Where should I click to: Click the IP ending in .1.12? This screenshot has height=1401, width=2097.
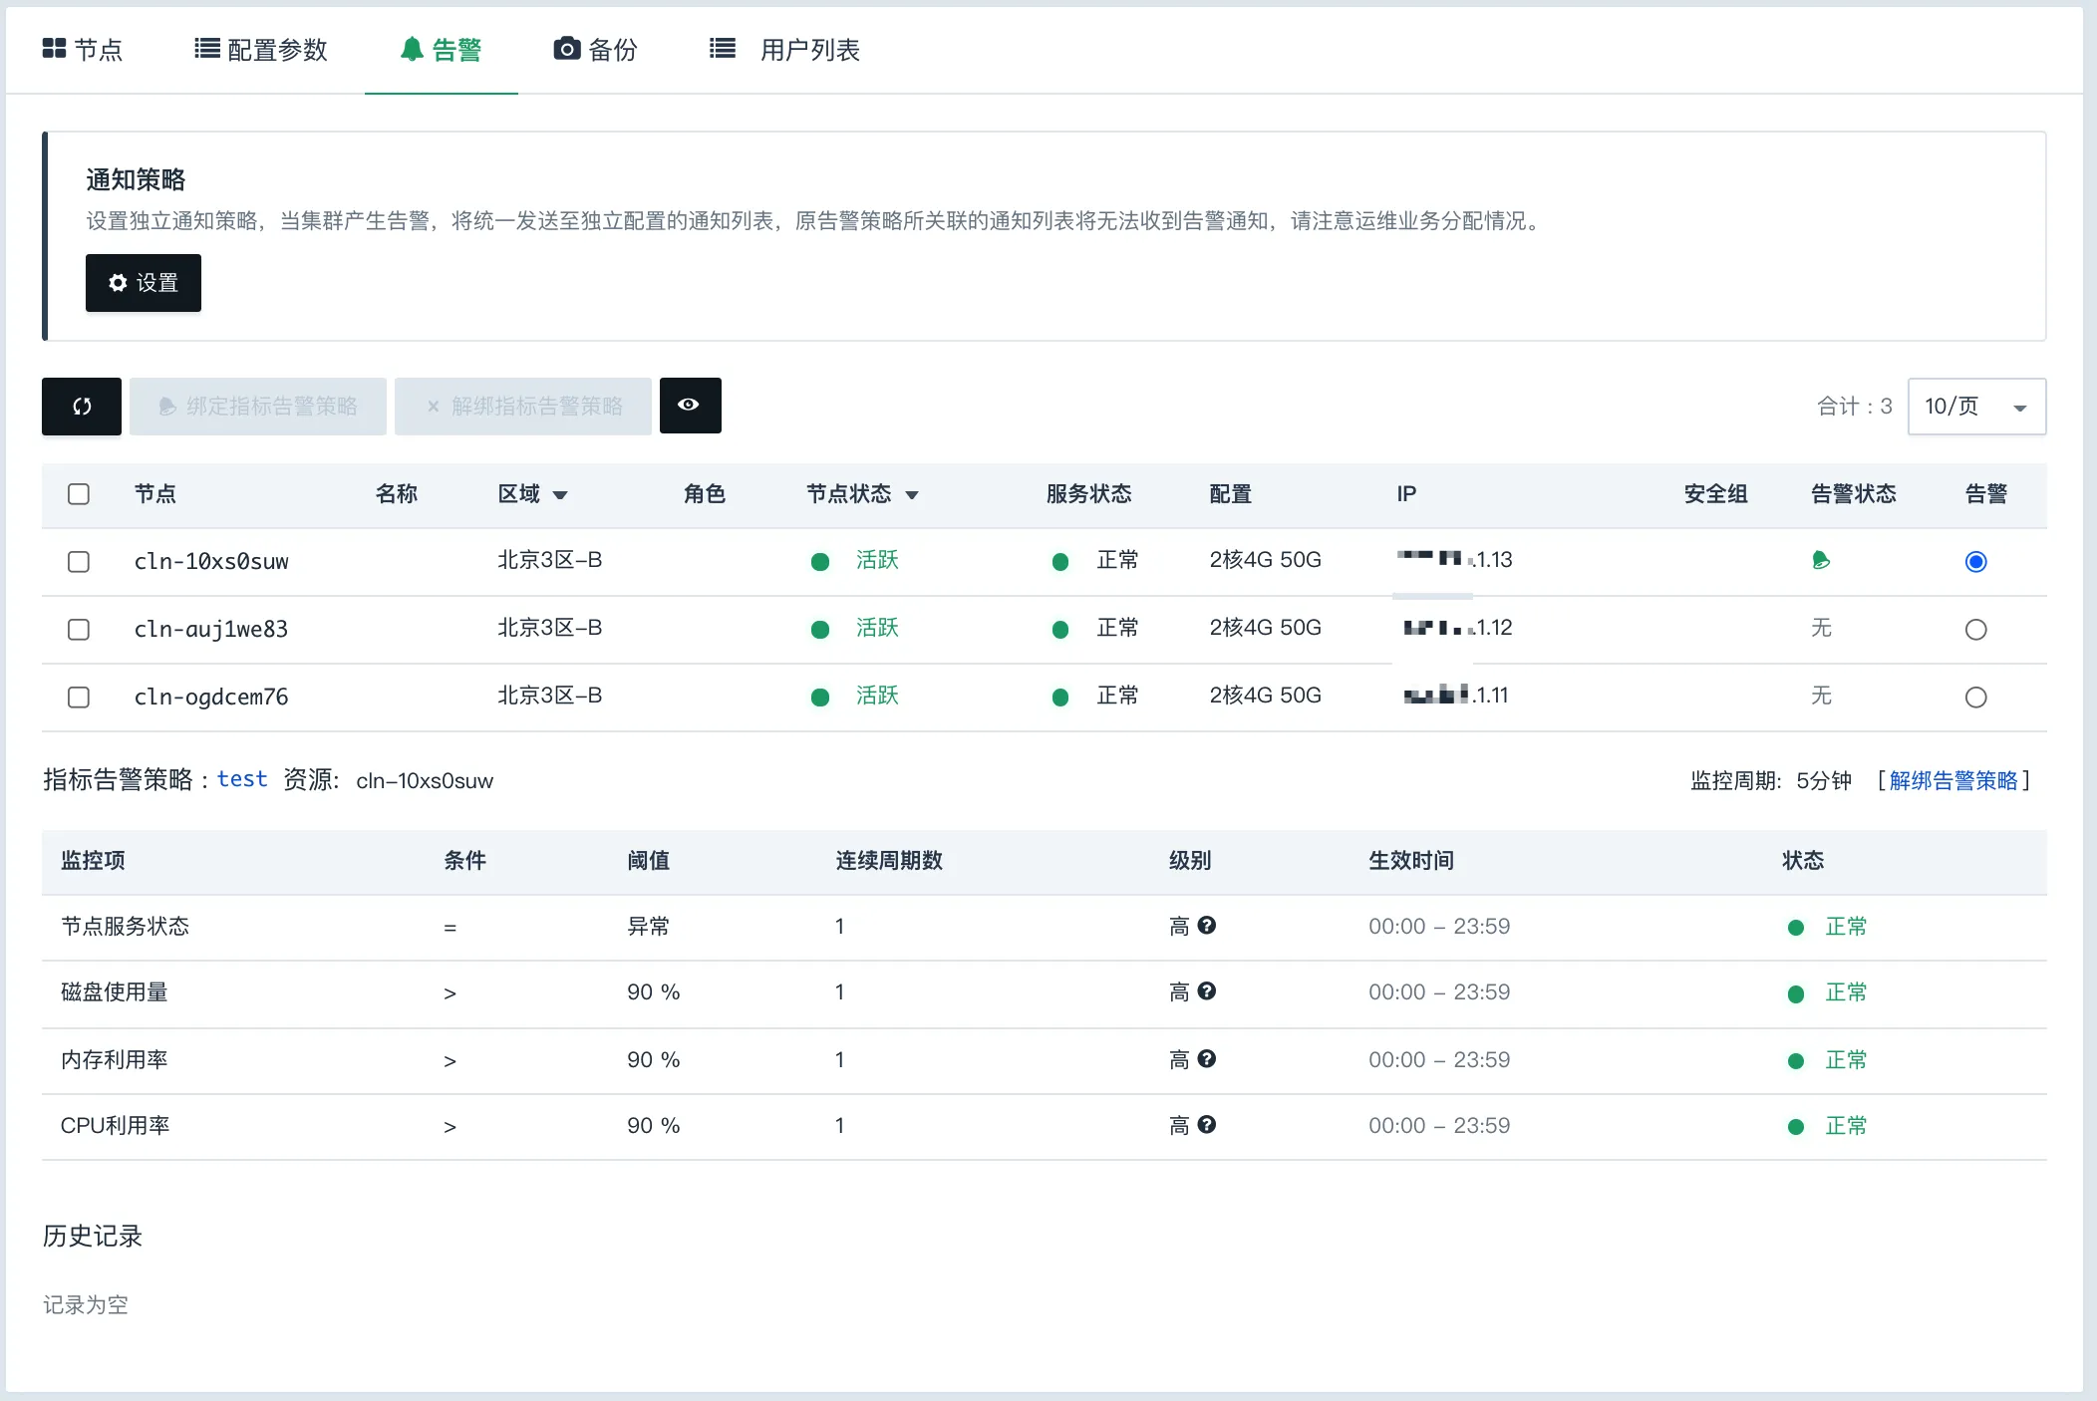click(x=1457, y=628)
